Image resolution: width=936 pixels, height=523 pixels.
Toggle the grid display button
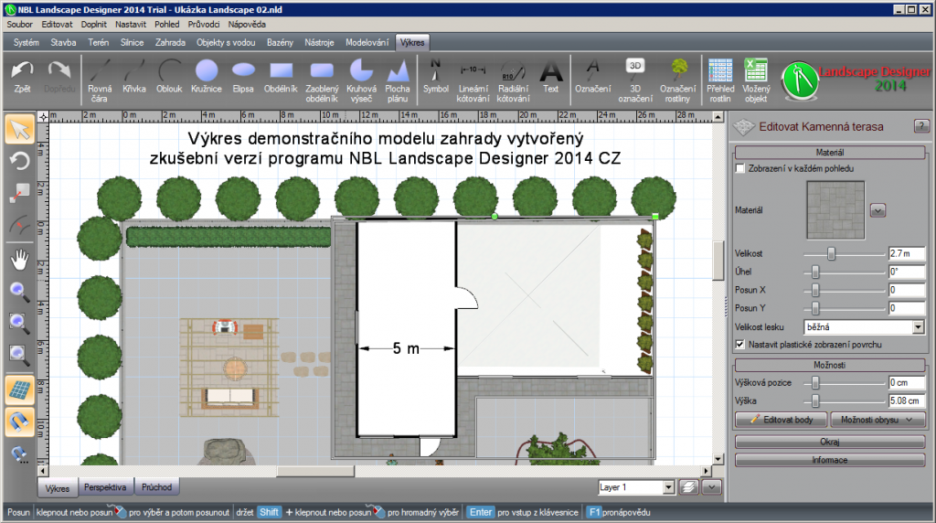click(x=20, y=390)
